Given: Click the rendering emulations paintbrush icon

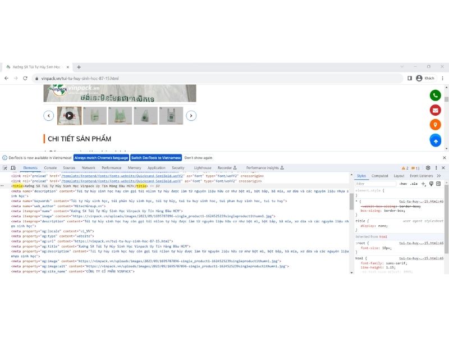Looking at the screenshot, I should pos(431,184).
